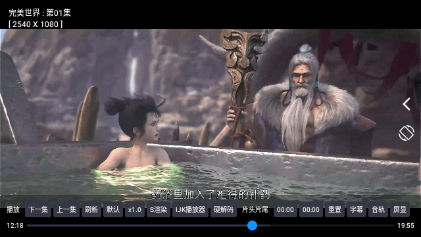Click the video title 完美世界 : 第01集

39,13
